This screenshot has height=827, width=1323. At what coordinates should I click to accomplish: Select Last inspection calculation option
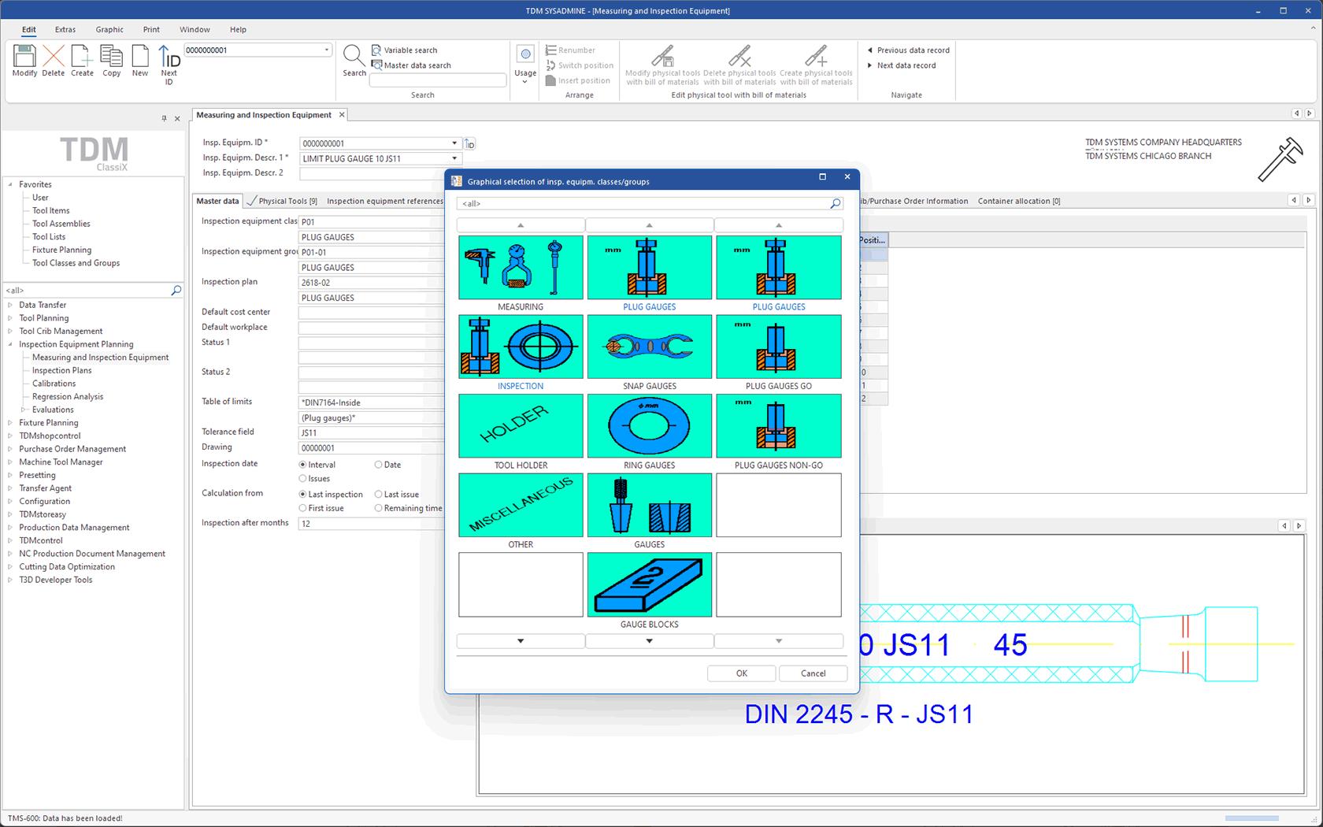point(302,495)
